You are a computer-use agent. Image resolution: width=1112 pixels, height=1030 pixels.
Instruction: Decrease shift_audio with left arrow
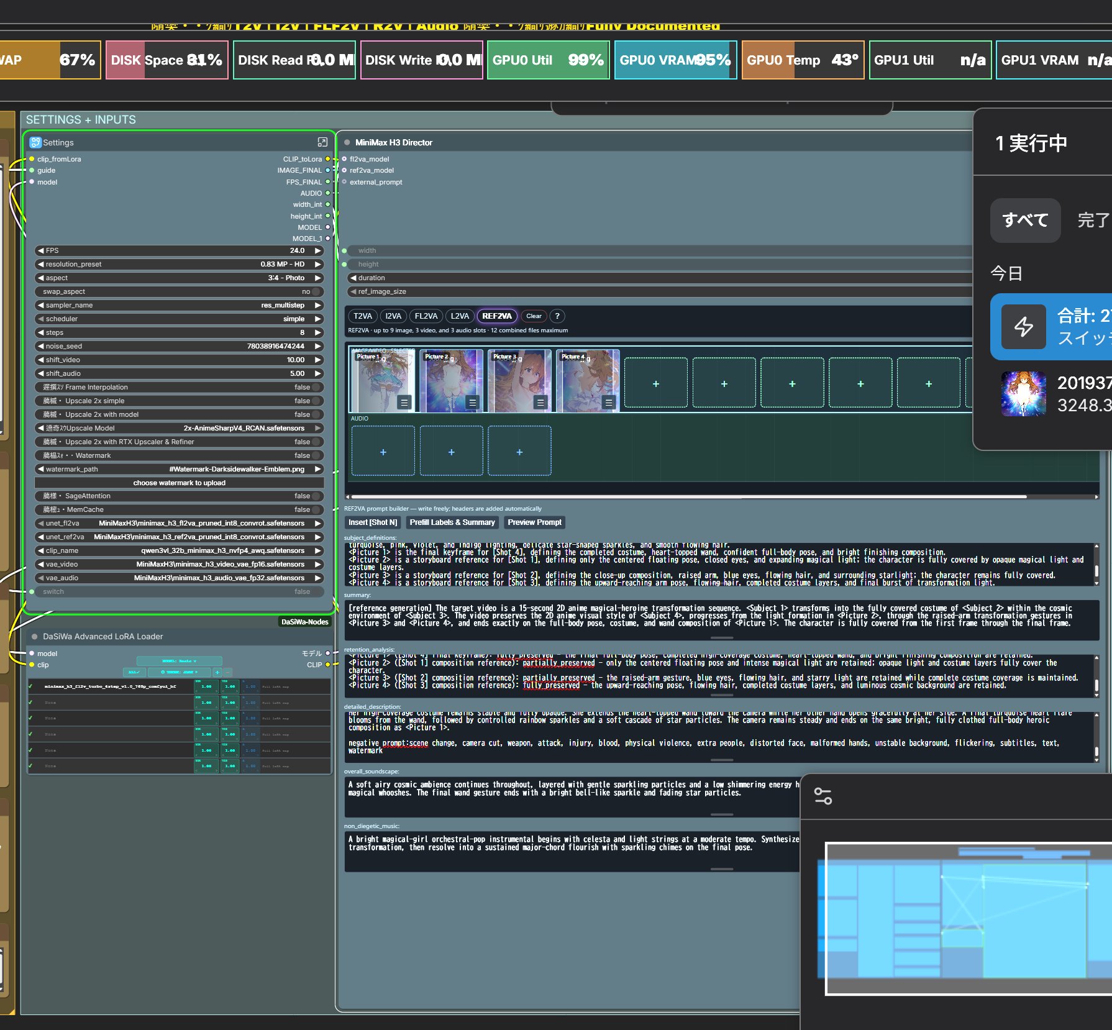coord(40,374)
